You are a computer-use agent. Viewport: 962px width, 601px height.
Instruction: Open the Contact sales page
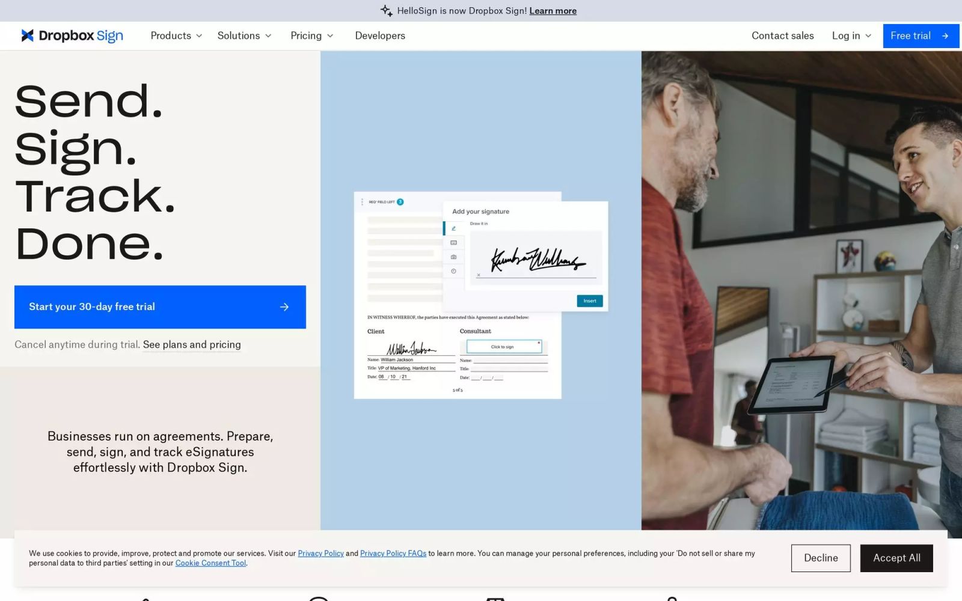pyautogui.click(x=782, y=36)
